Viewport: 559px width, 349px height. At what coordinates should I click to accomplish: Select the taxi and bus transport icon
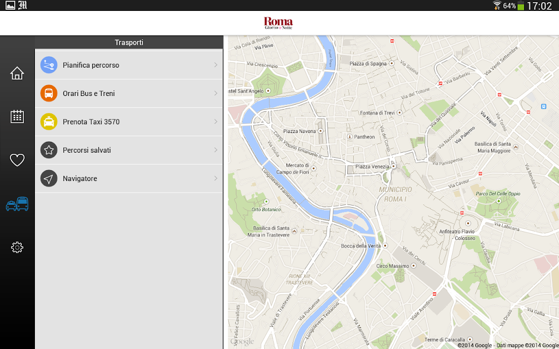point(17,204)
